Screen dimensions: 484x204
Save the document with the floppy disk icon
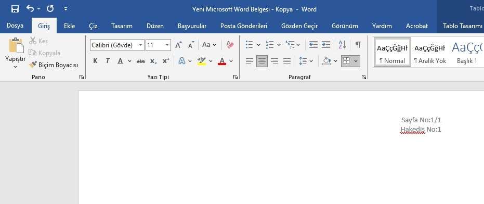(x=15, y=9)
